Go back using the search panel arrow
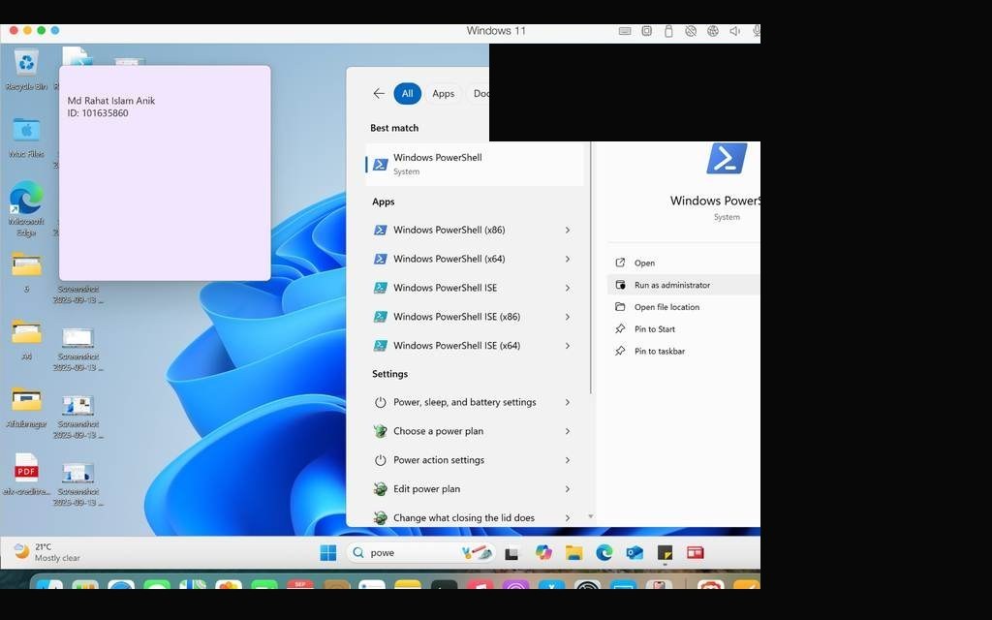Image resolution: width=992 pixels, height=620 pixels. (x=379, y=94)
